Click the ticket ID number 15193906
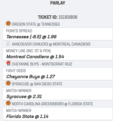Screen dimensions: 113x121 68,17
